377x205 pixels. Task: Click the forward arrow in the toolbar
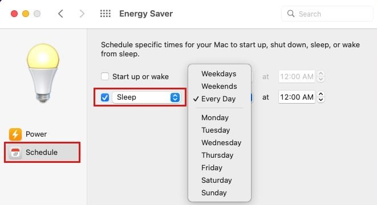point(82,14)
